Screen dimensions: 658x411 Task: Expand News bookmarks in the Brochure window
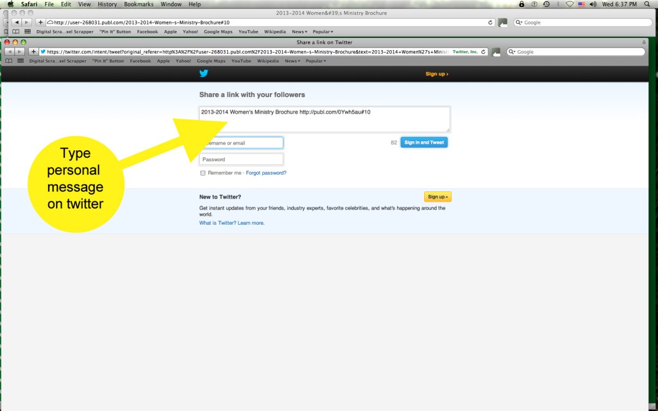pos(299,32)
